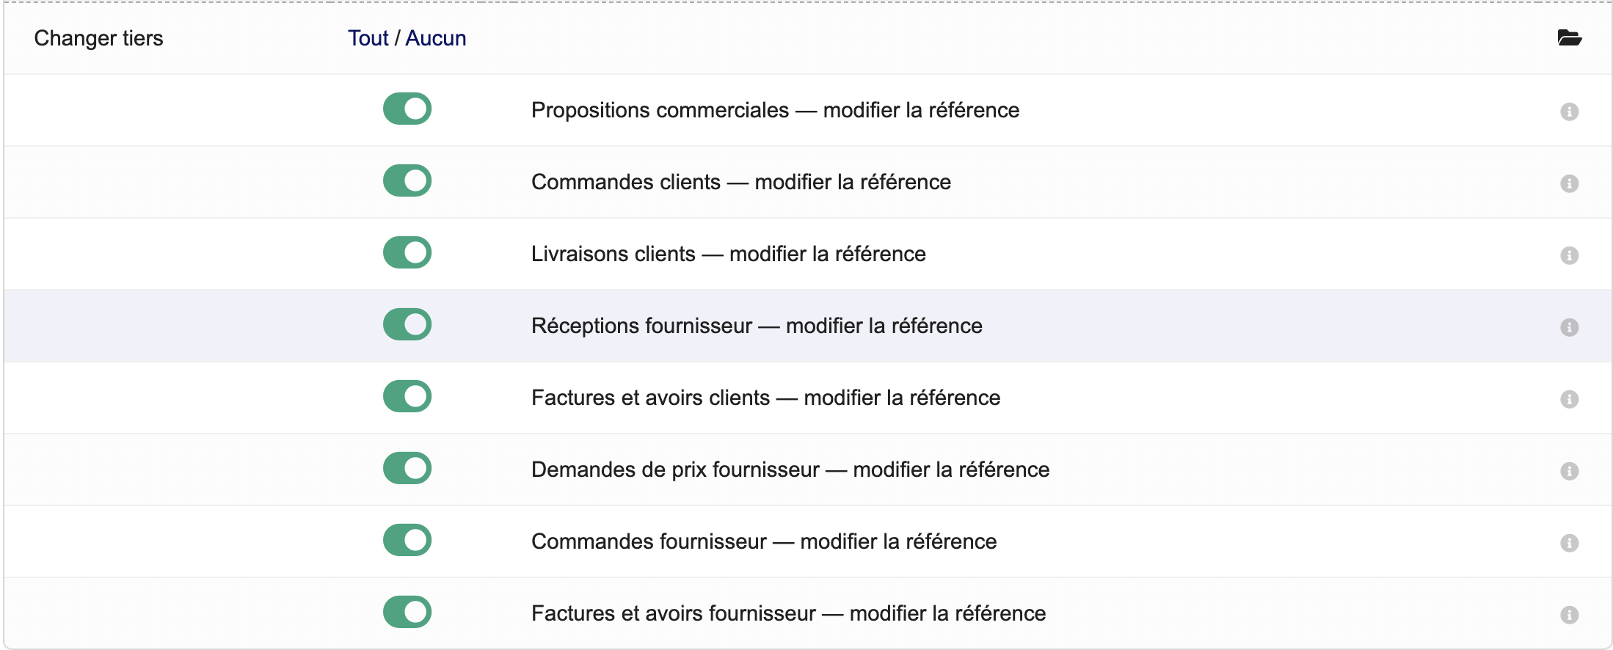
Task: Show info for Commandes fournisseur permission
Action: 1570,543
